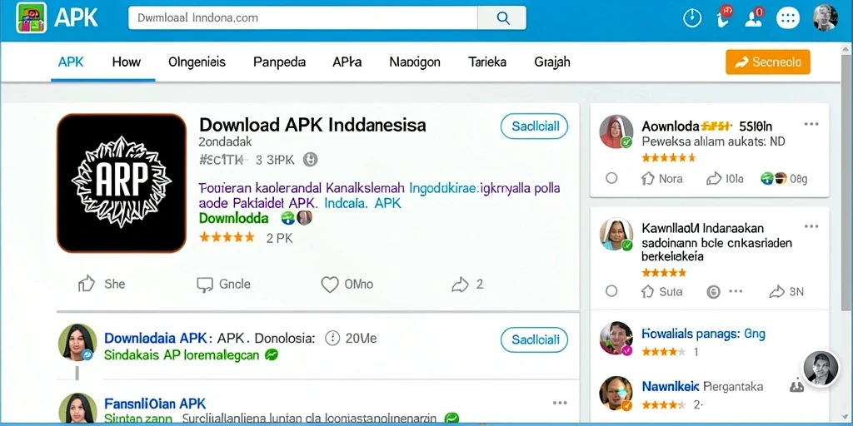Click the gray icon right of Pergantaka
The image size is (853, 426).
[796, 387]
